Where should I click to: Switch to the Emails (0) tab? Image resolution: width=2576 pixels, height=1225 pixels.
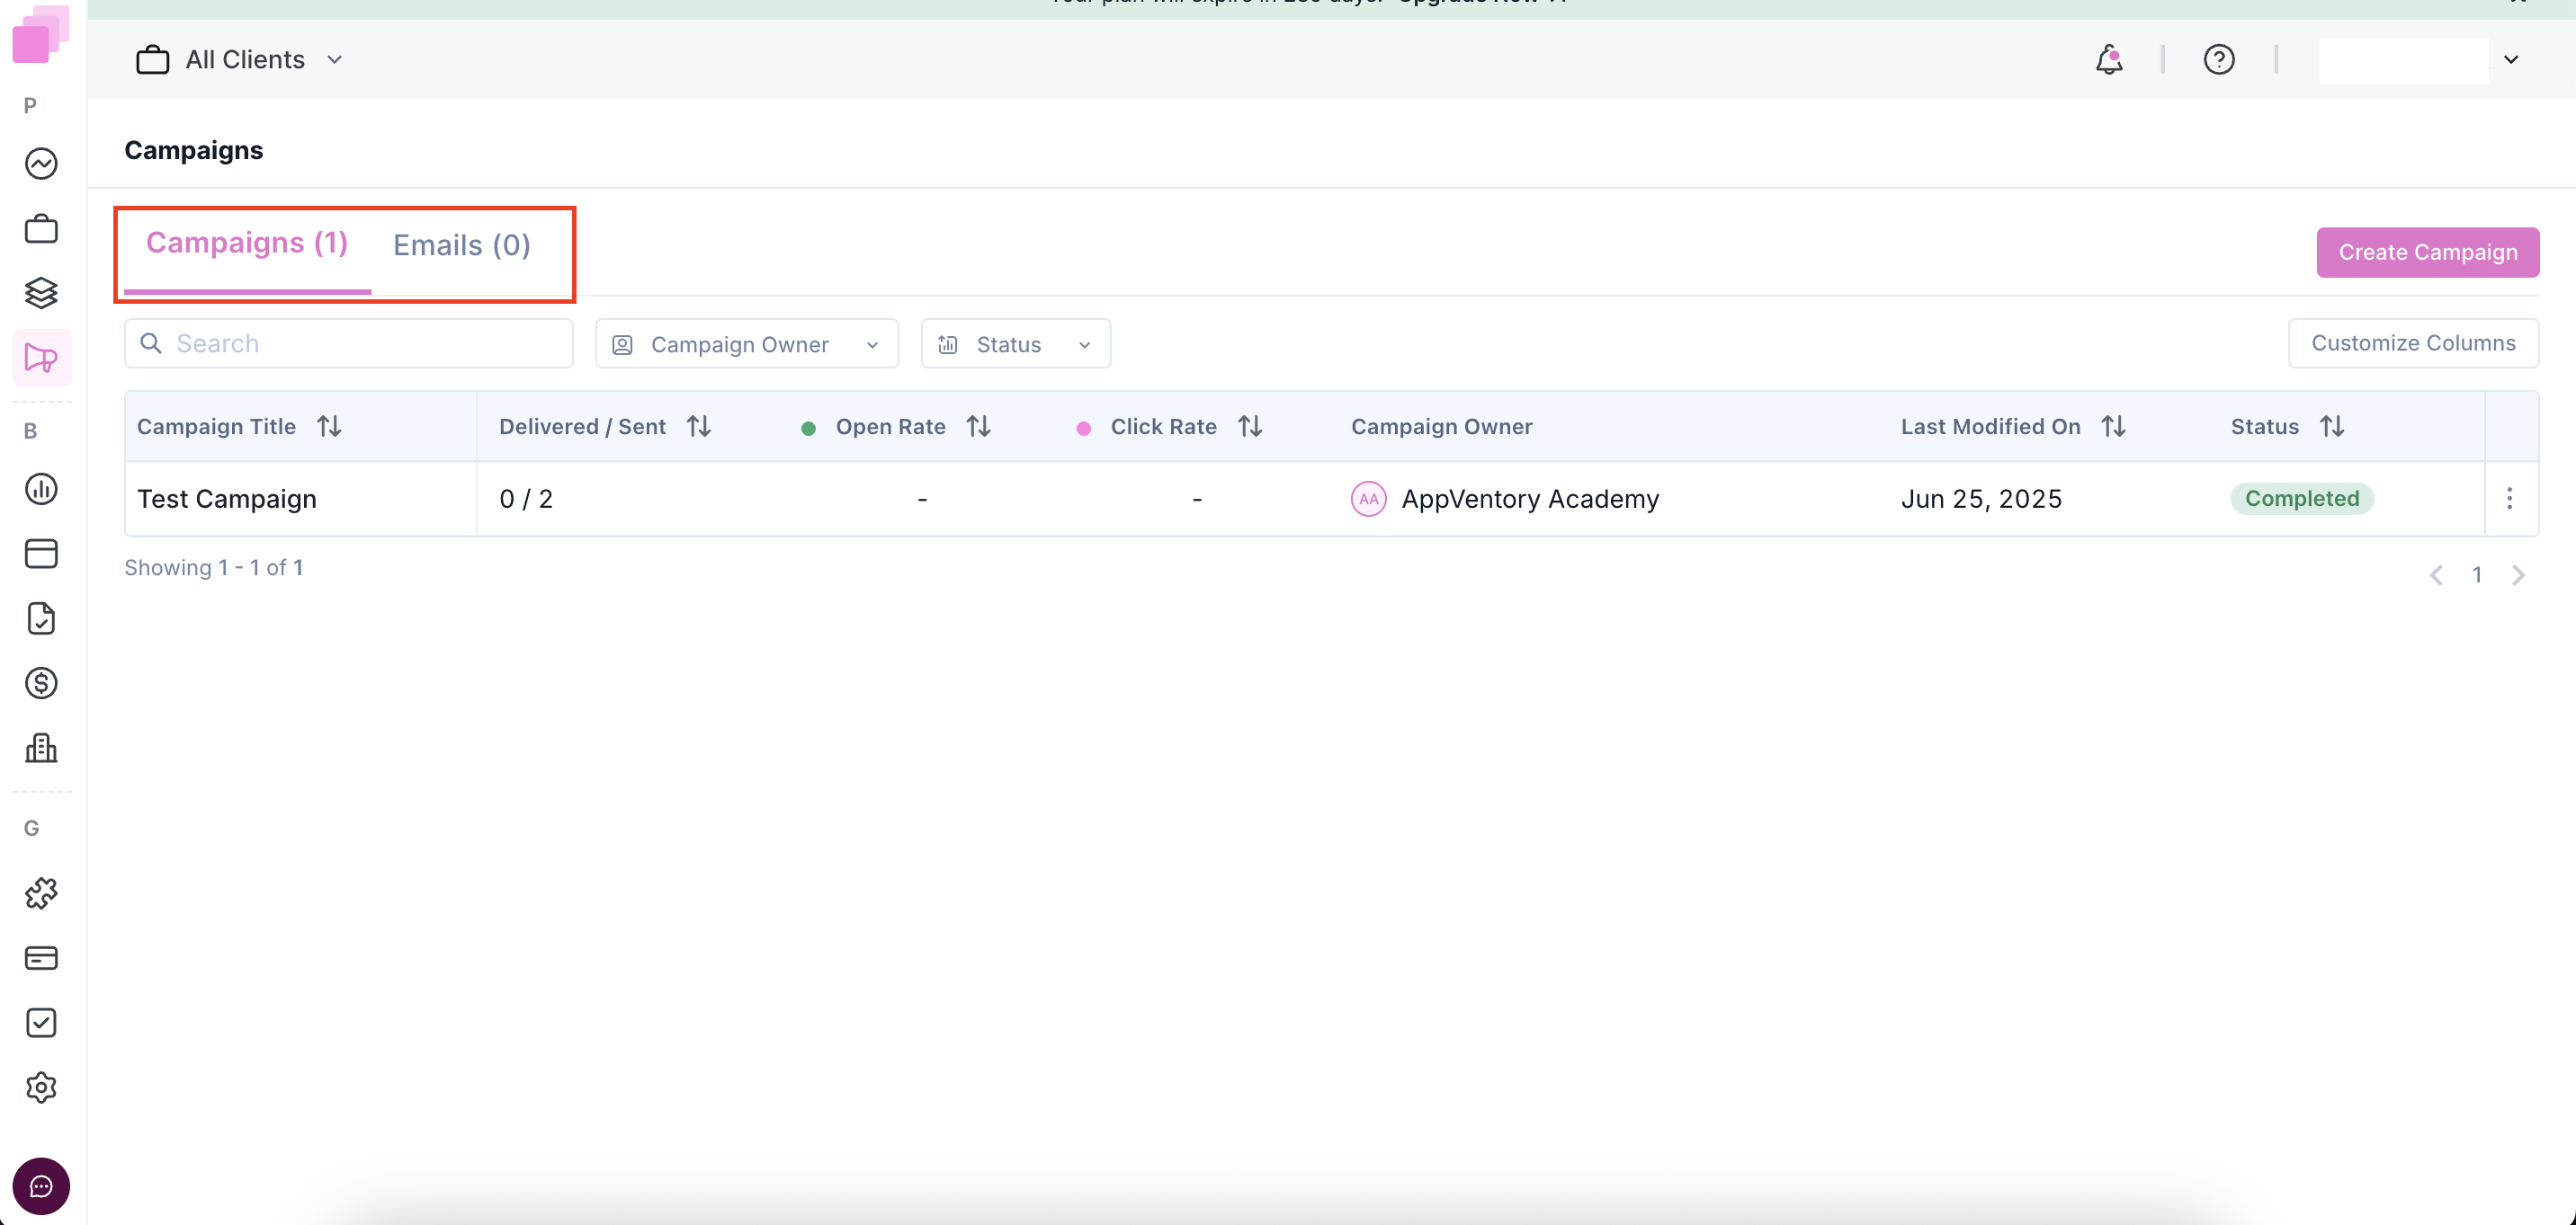point(461,245)
